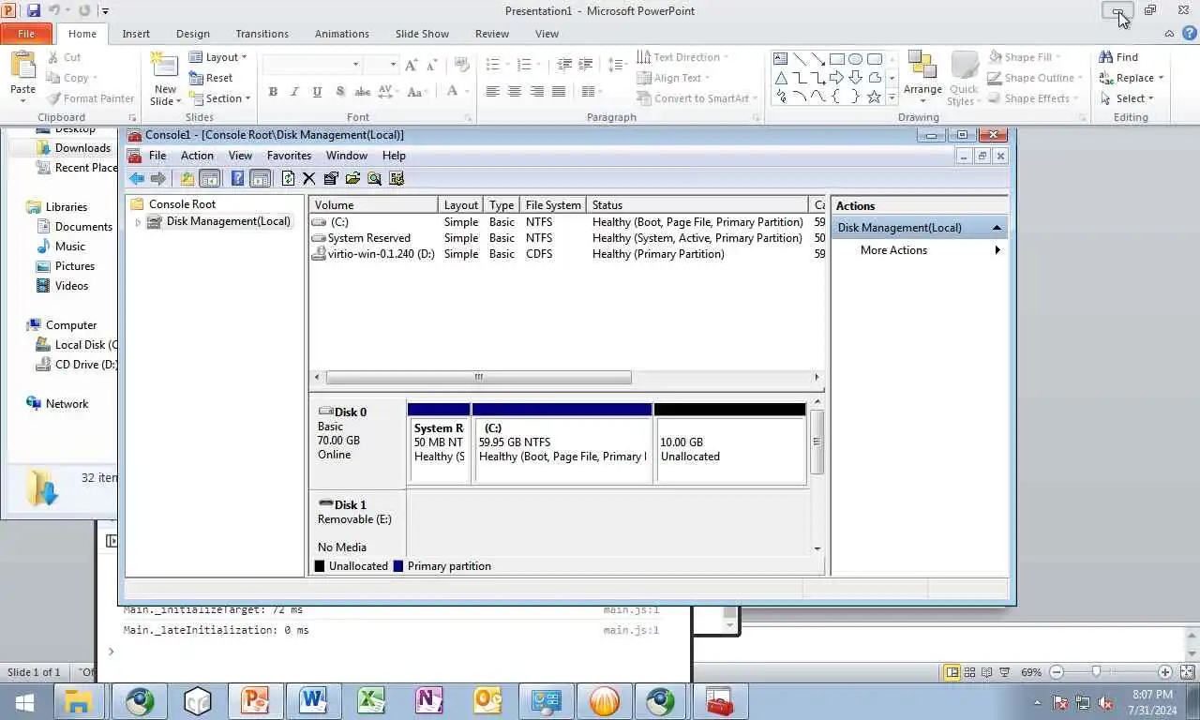Viewport: 1200px width, 720px height.
Task: Click the Status column header
Action: pyautogui.click(x=697, y=205)
